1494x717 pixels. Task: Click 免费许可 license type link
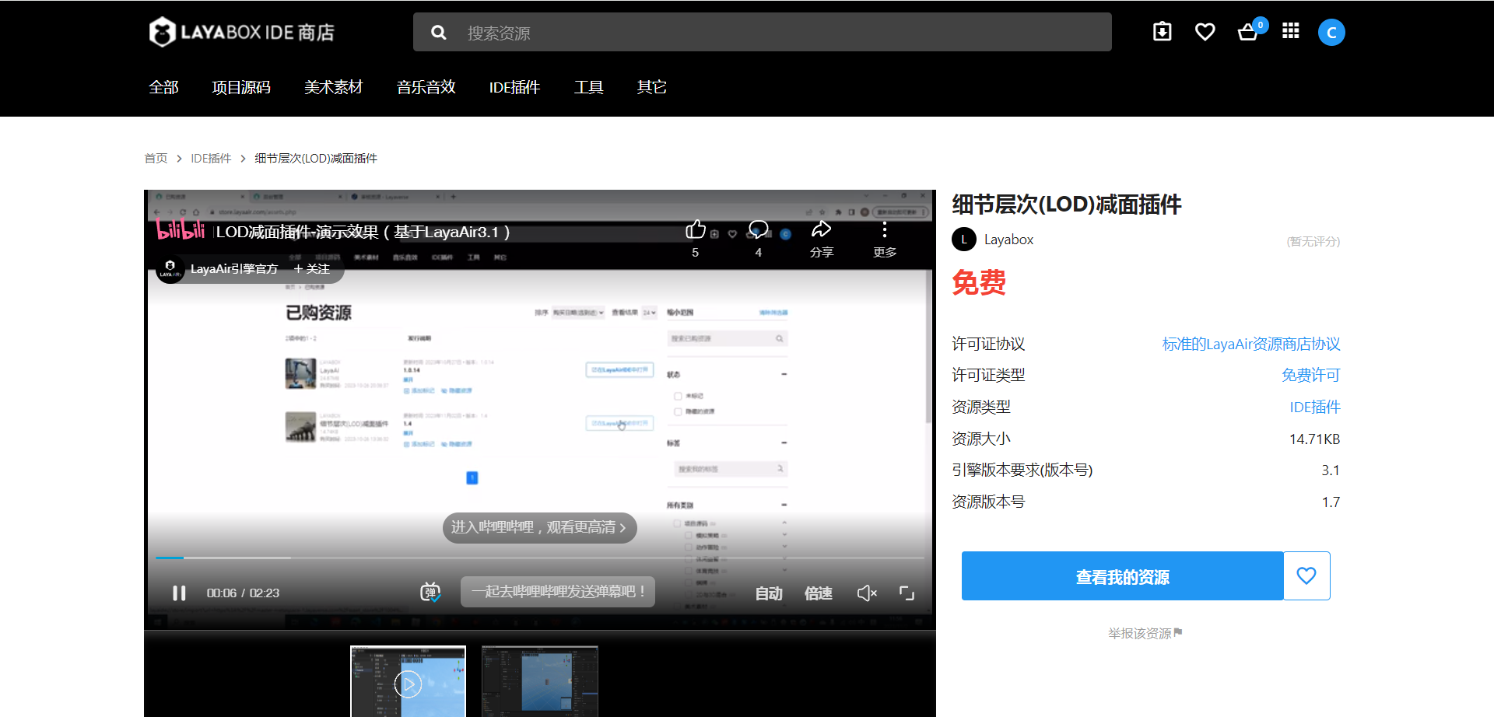[x=1311, y=375]
